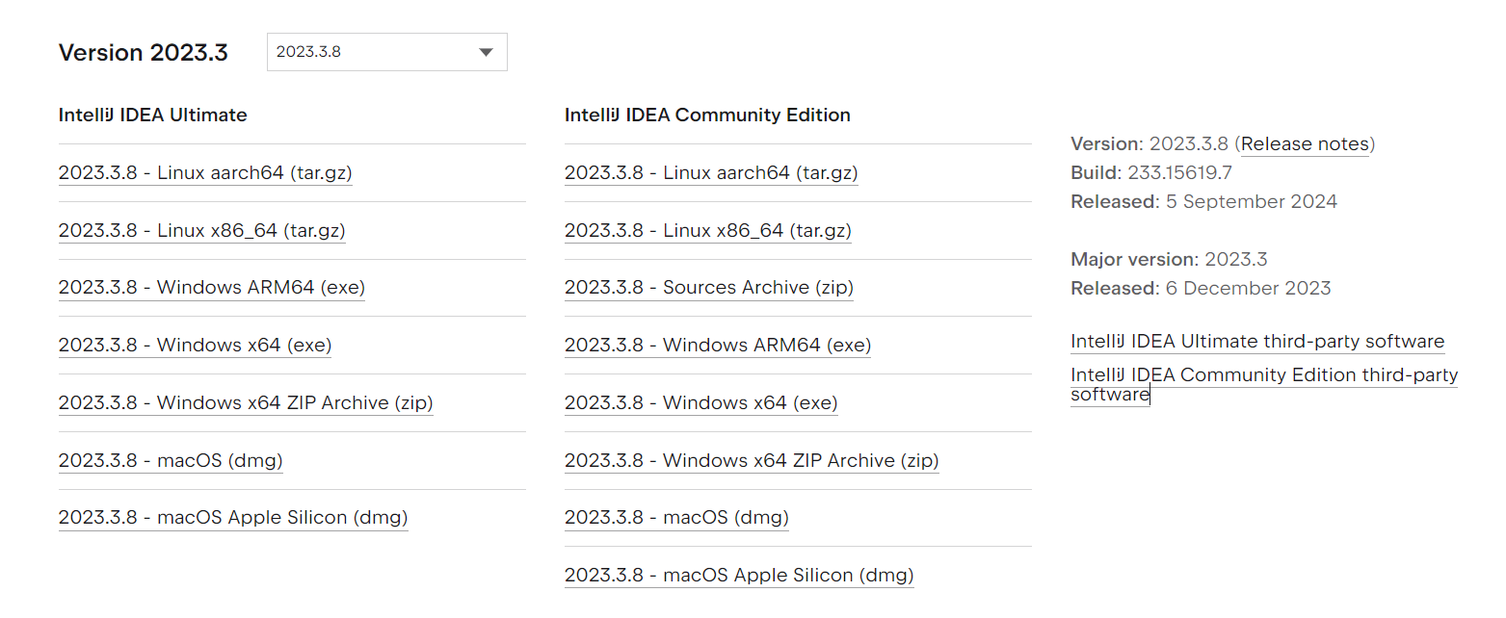This screenshot has height=618, width=1506.
Task: View IntelliJ IDEA Ultimate third-party software
Action: coord(1257,342)
